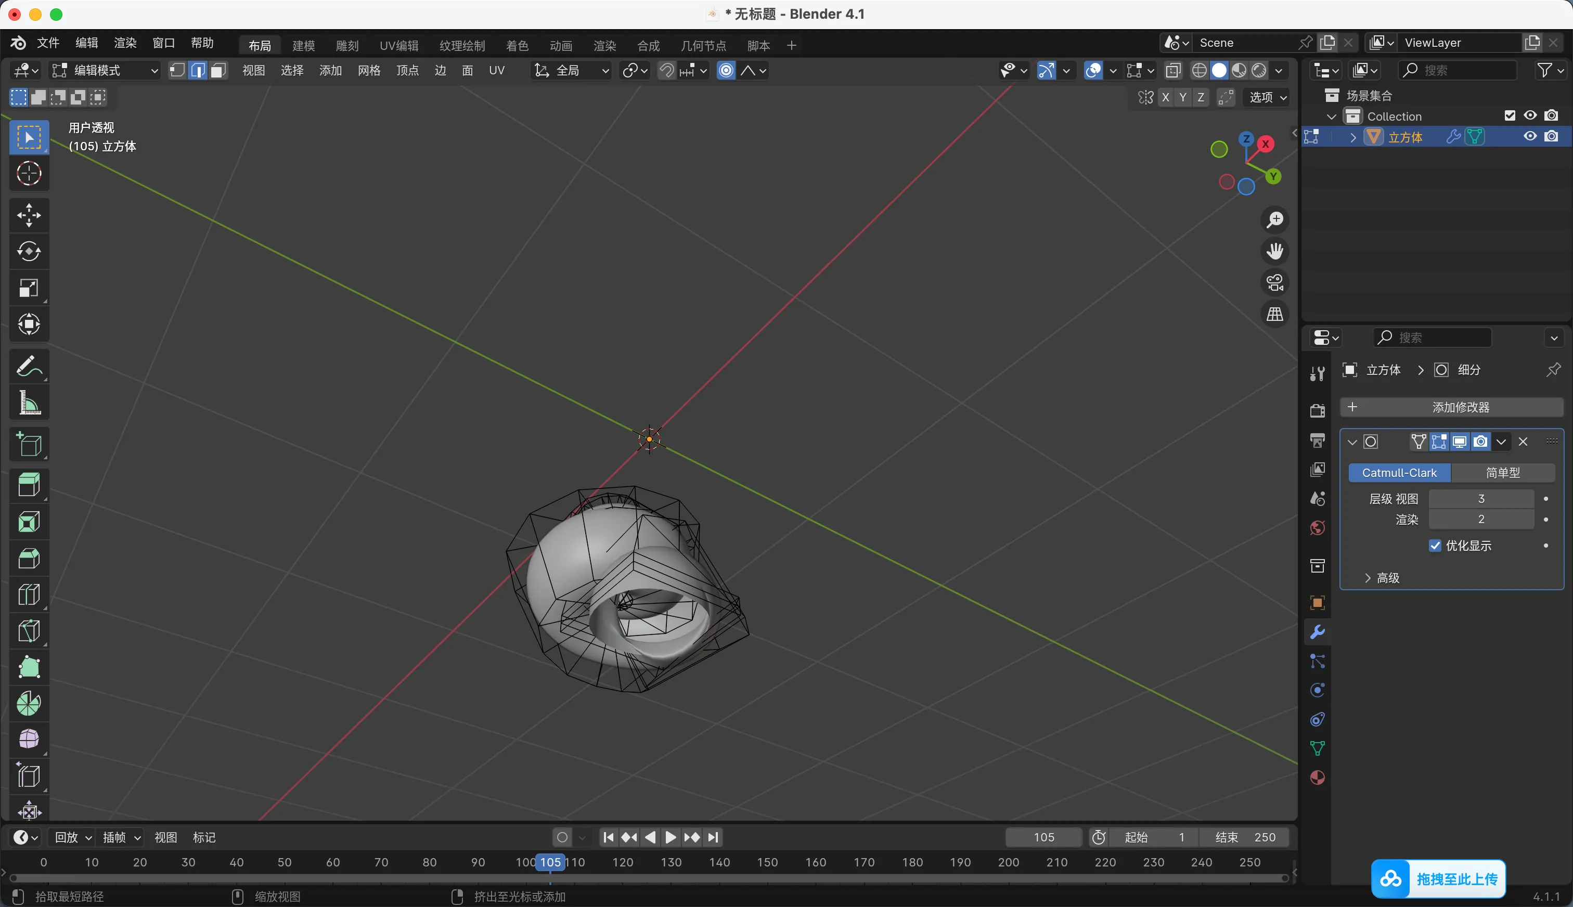Open the 网格 menu
This screenshot has height=907, width=1573.
tap(369, 70)
